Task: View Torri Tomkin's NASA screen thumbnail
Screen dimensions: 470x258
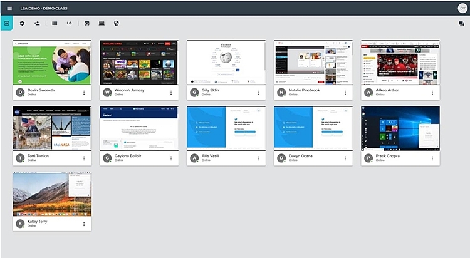Action: [52, 128]
